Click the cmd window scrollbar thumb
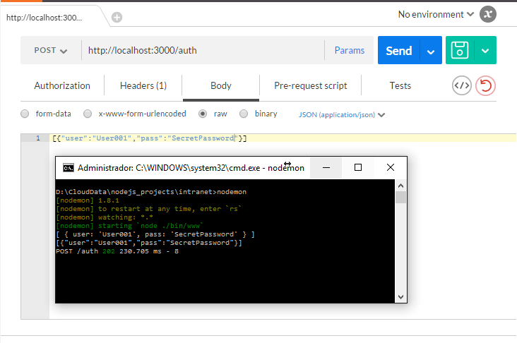This screenshot has width=517, height=343. click(400, 198)
